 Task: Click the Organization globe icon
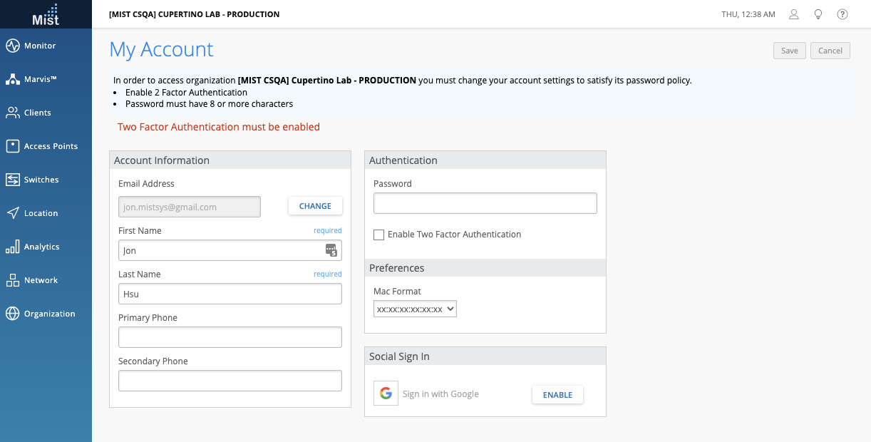(x=13, y=314)
